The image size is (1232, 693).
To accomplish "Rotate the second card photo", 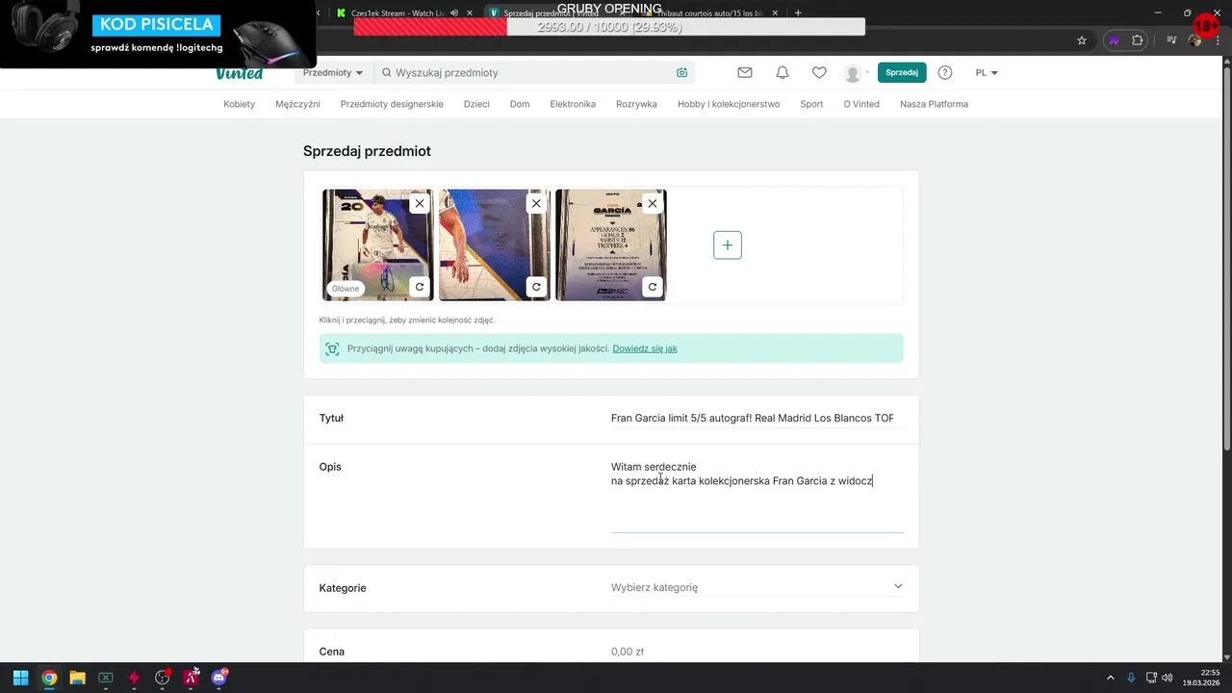I will point(536,287).
